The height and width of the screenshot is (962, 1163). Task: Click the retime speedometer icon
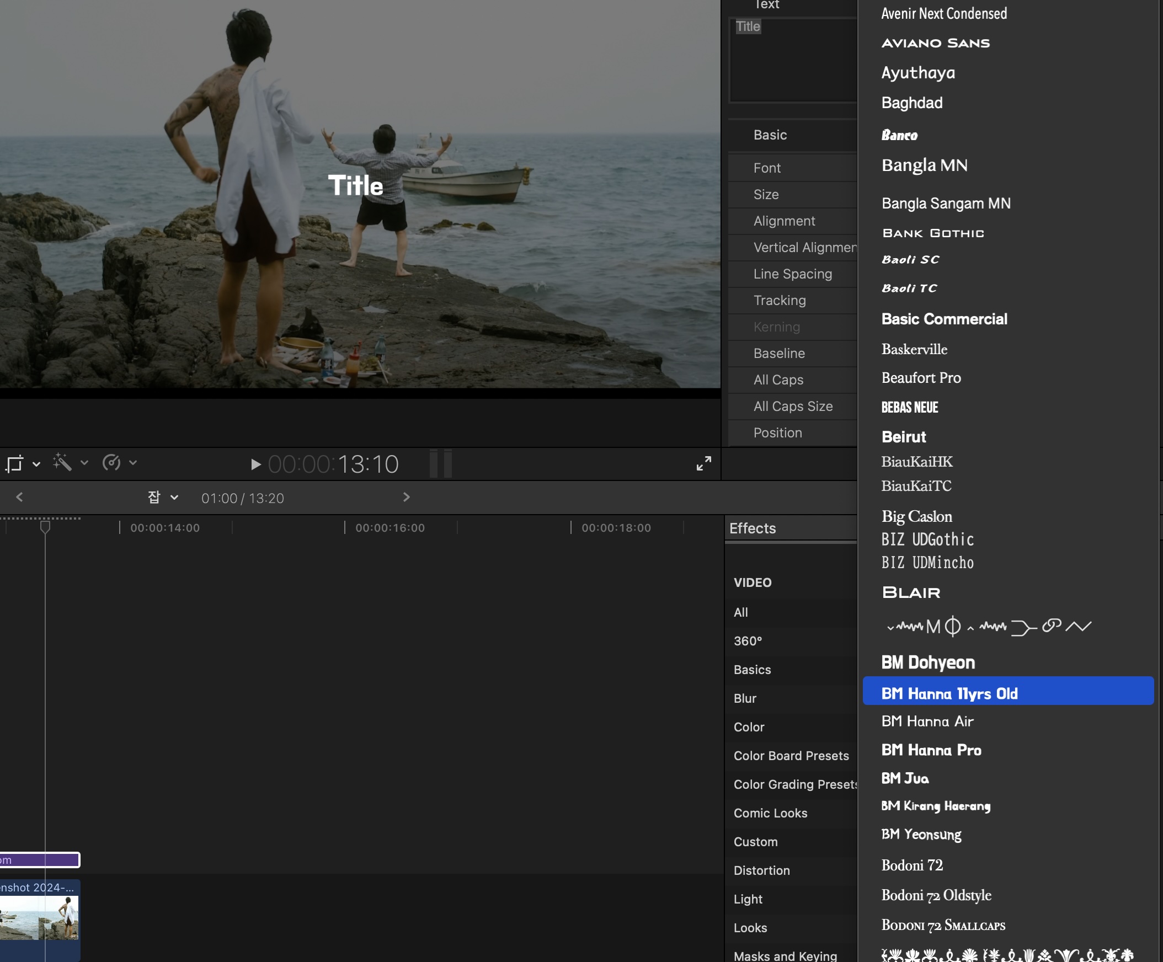click(111, 462)
